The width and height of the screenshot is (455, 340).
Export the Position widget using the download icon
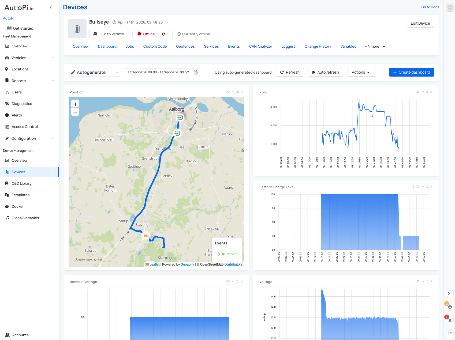click(237, 92)
